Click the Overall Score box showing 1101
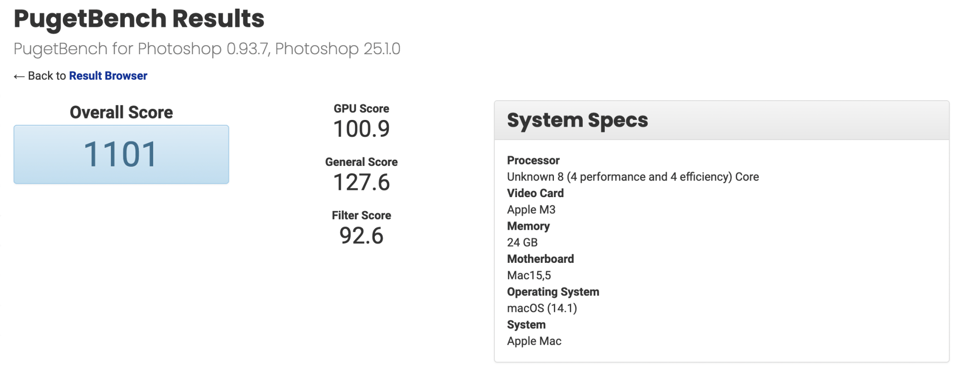The width and height of the screenshot is (960, 377). [121, 154]
